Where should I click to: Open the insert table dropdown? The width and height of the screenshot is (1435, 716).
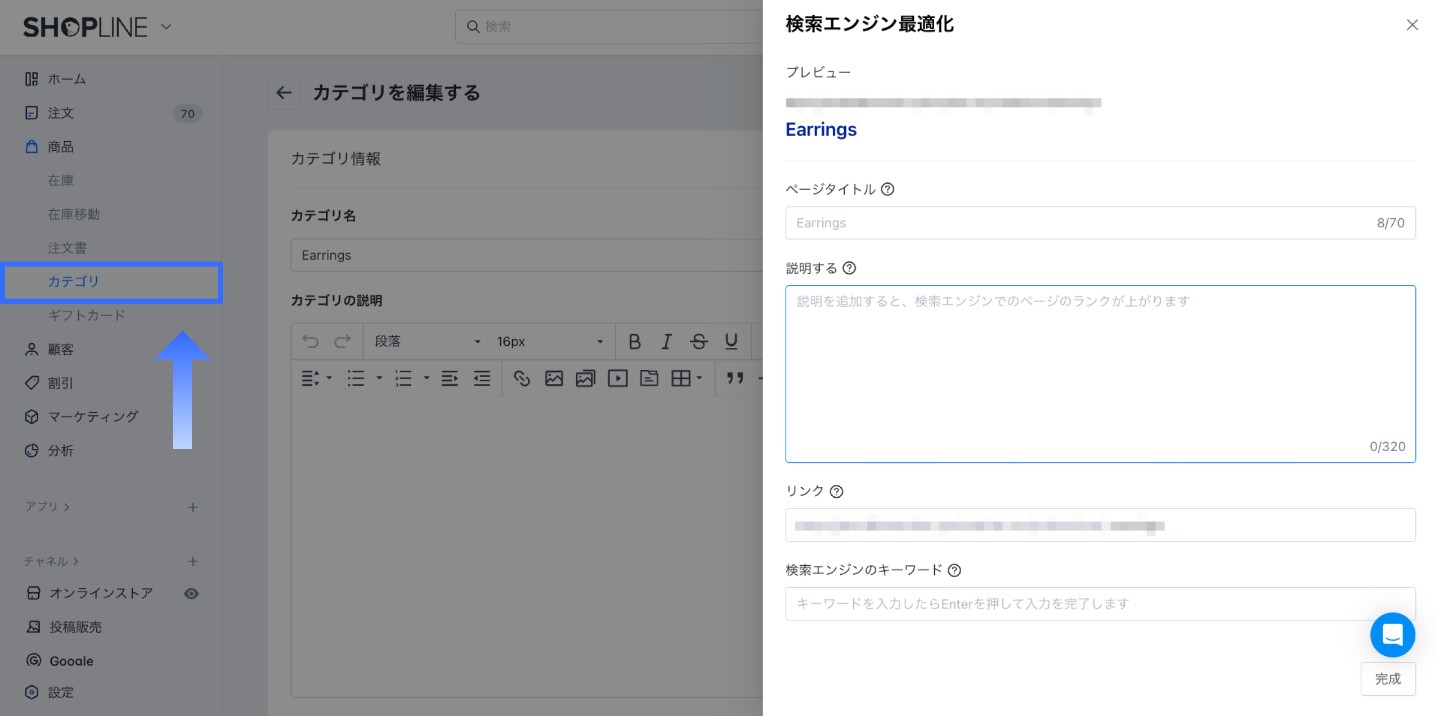click(687, 379)
